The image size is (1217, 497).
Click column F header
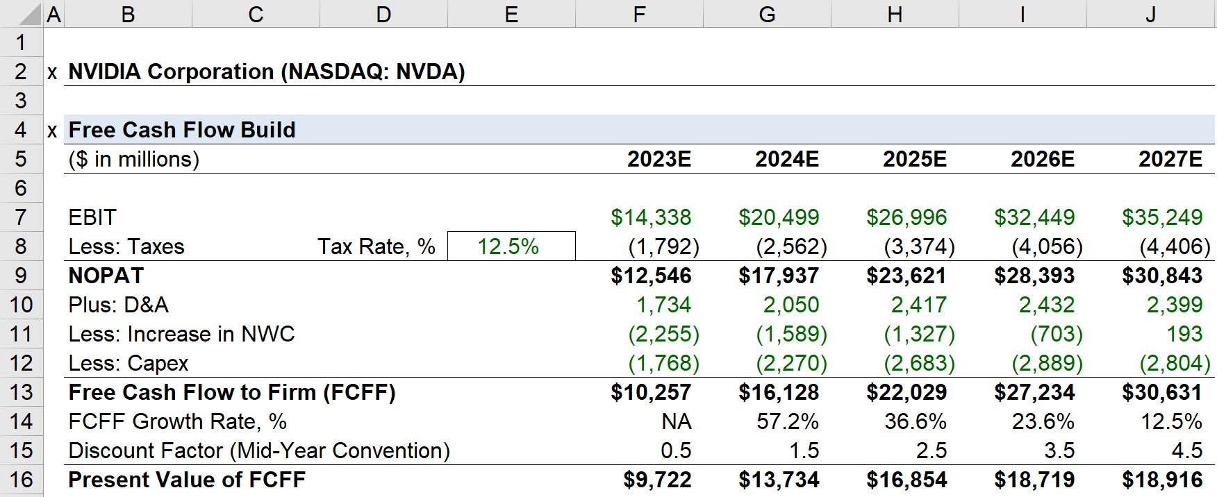(x=639, y=14)
